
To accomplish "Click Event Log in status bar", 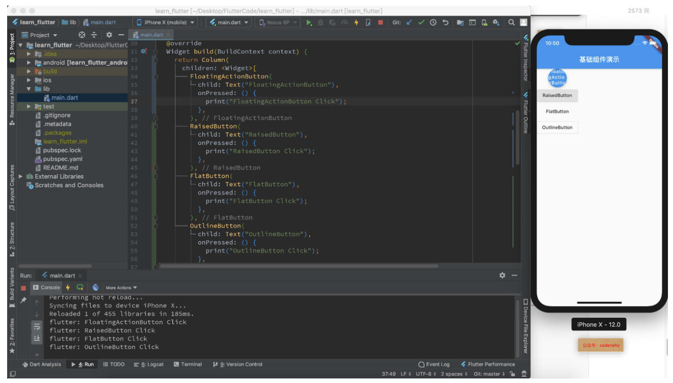I will (x=434, y=364).
